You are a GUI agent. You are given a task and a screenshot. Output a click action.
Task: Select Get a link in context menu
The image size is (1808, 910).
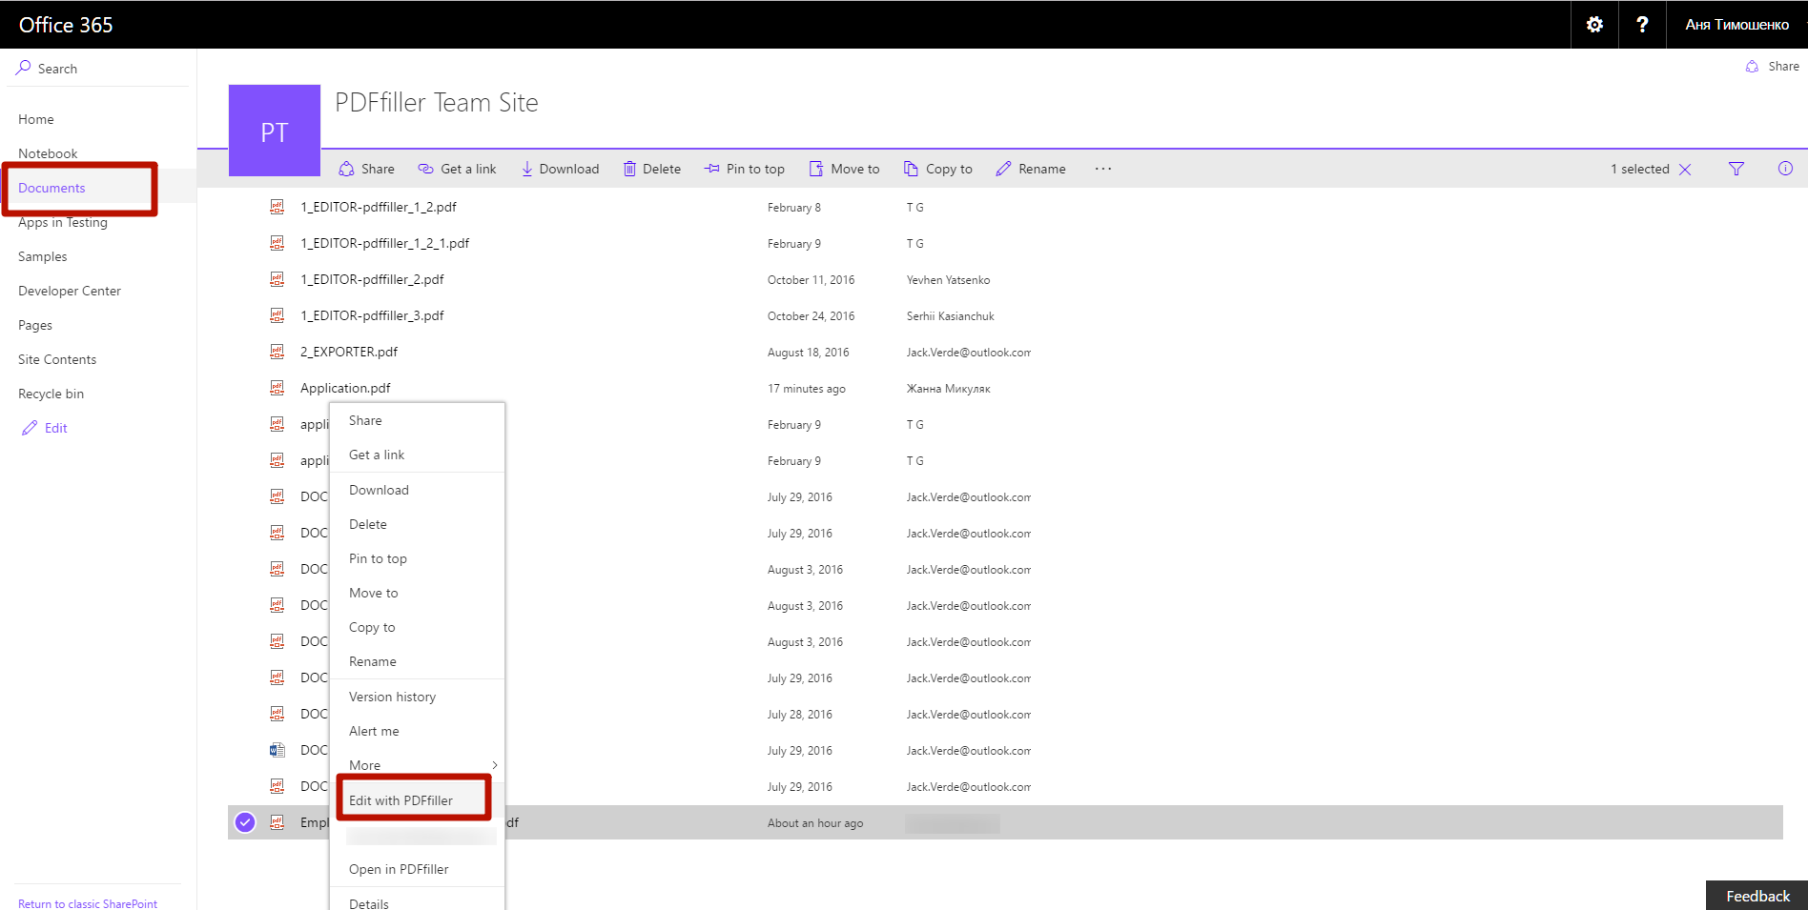pyautogui.click(x=417, y=455)
